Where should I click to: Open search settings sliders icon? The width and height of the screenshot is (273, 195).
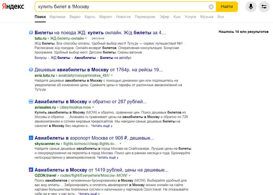point(264,7)
